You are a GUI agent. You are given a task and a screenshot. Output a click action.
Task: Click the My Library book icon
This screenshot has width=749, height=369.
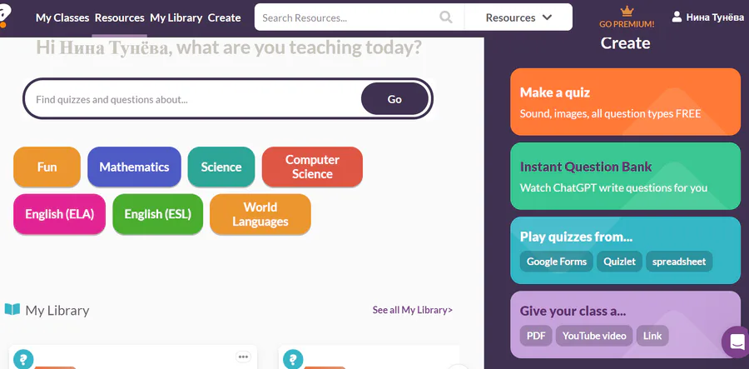(12, 310)
